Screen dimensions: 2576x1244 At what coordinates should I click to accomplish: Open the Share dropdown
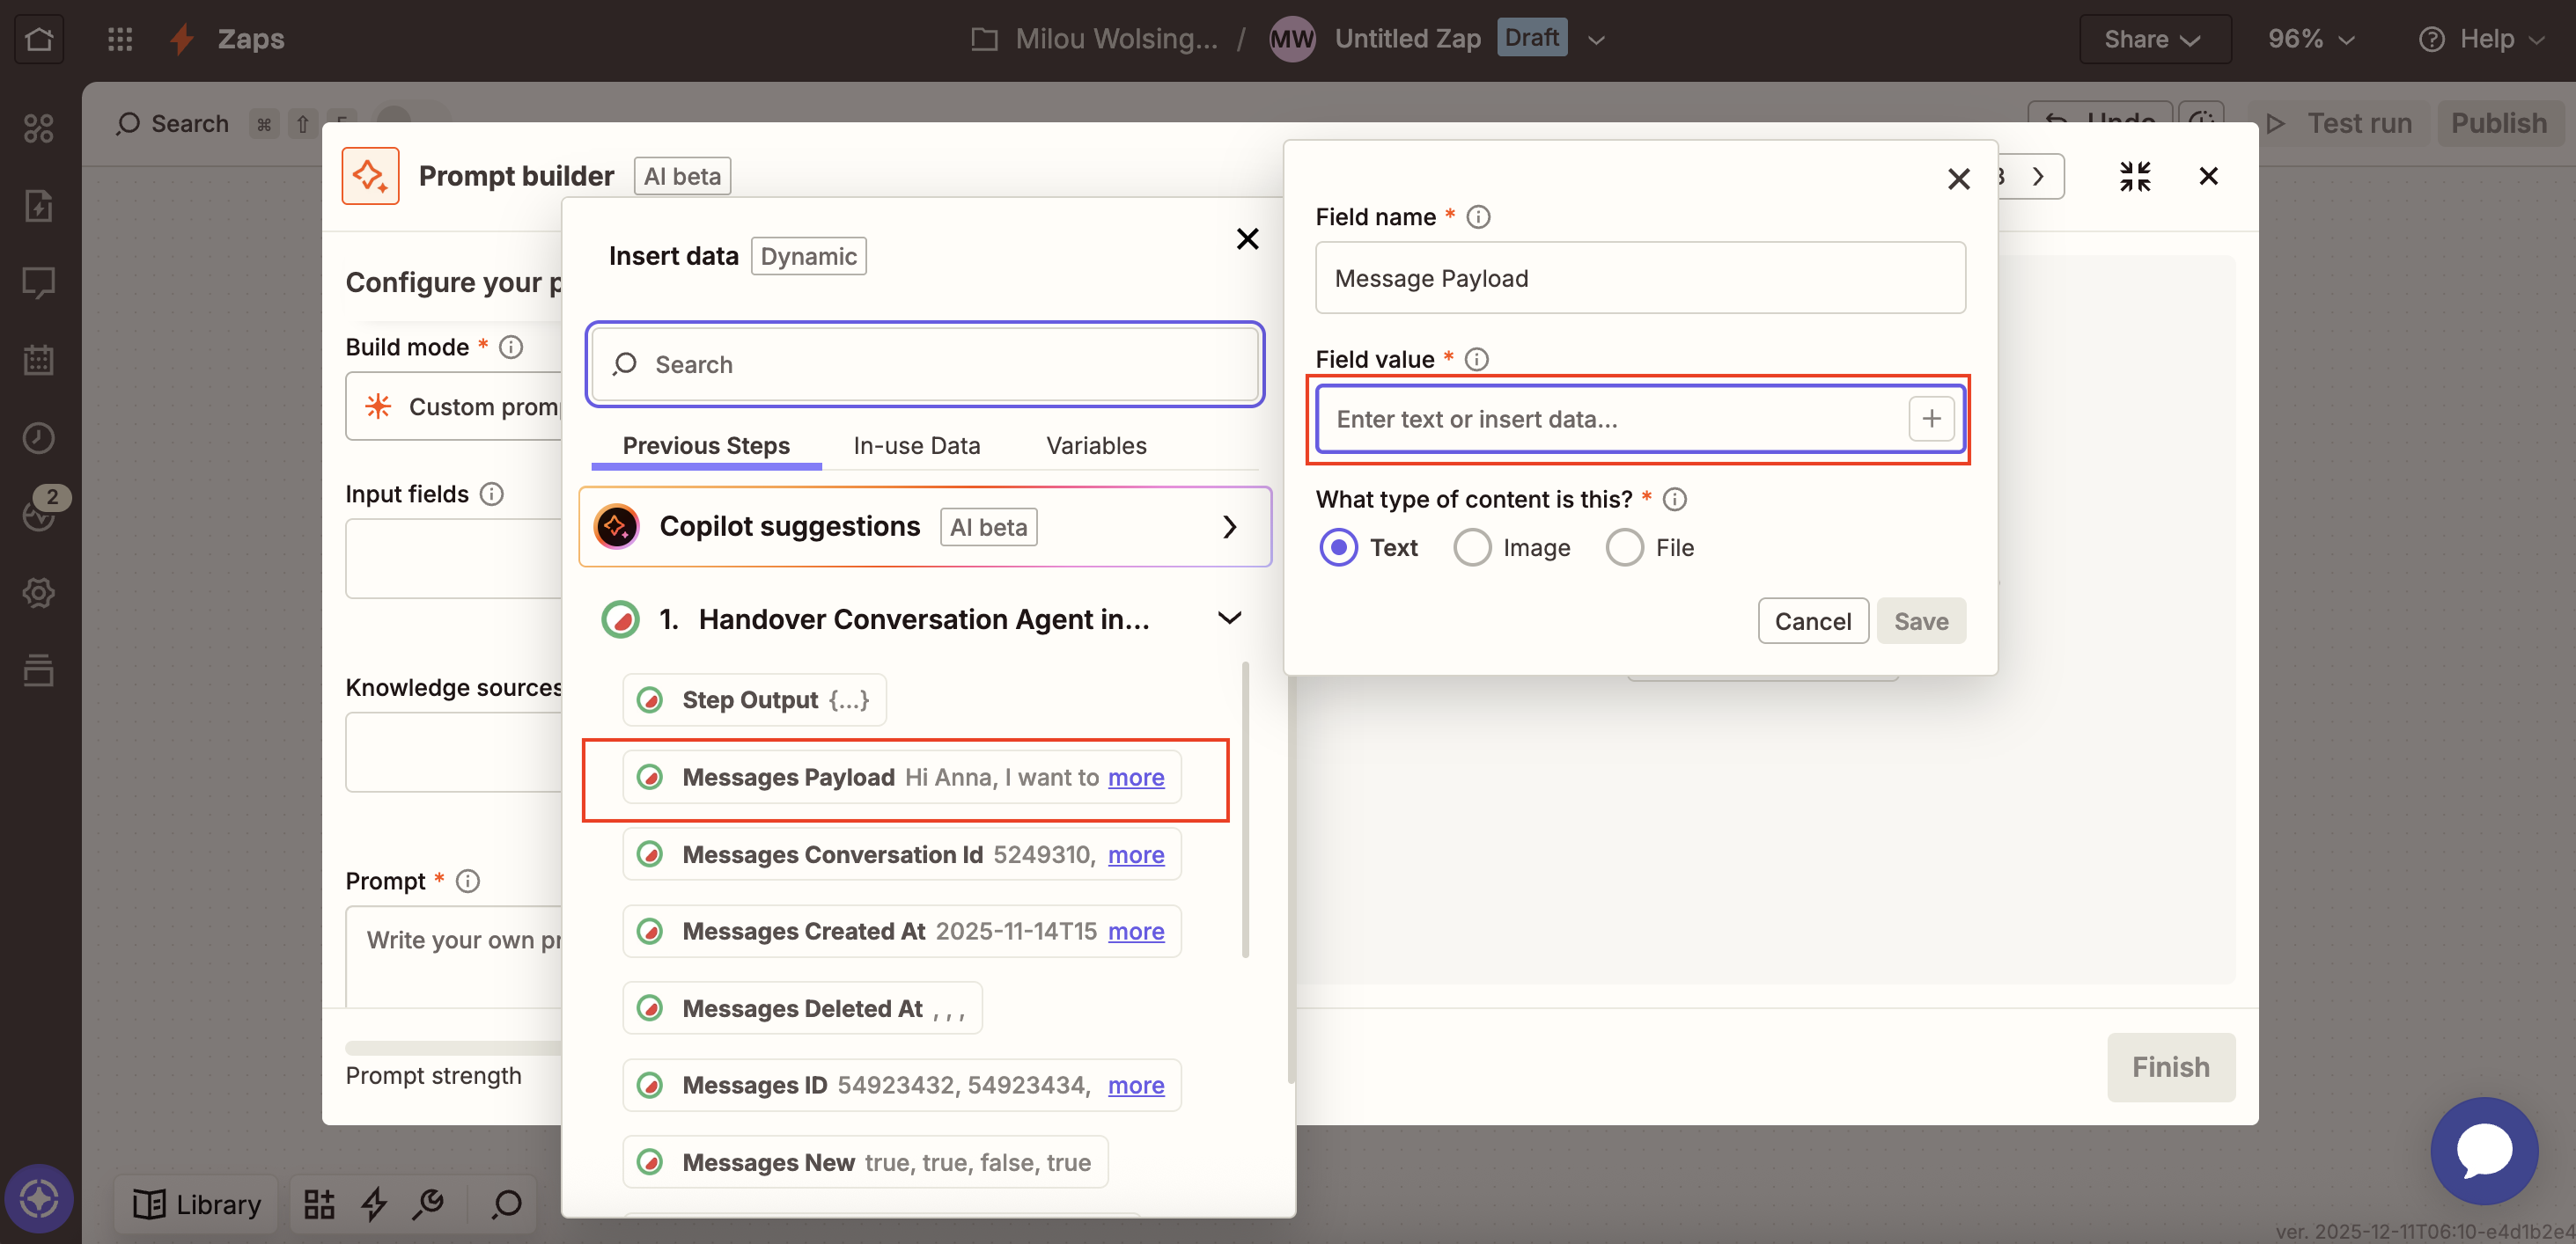coord(2154,39)
